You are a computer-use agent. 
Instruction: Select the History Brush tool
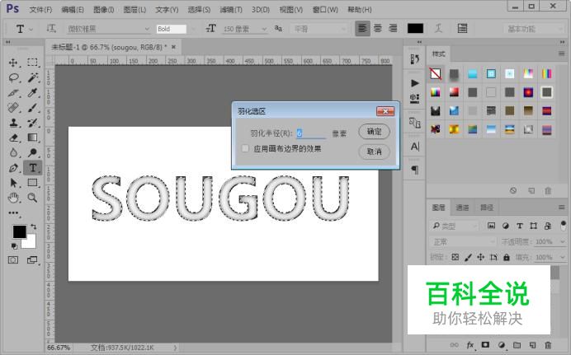coord(32,123)
